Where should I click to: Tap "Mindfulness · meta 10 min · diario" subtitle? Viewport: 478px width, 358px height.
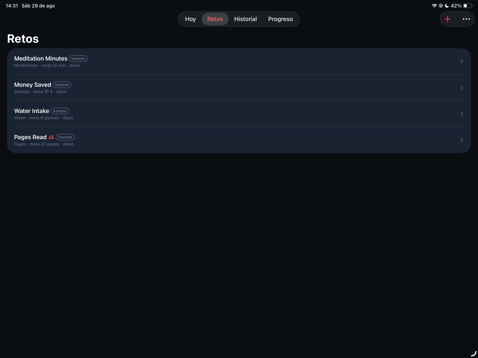[x=47, y=66]
